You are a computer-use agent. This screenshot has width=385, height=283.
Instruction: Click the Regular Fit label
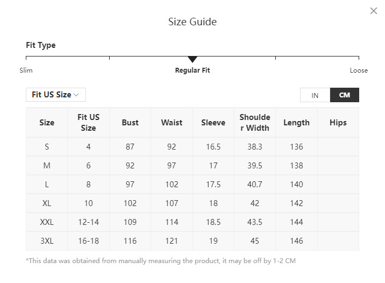click(x=192, y=70)
